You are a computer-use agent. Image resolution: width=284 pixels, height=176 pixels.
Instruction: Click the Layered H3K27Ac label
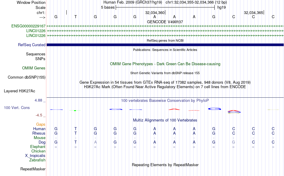pyautogui.click(x=19, y=91)
